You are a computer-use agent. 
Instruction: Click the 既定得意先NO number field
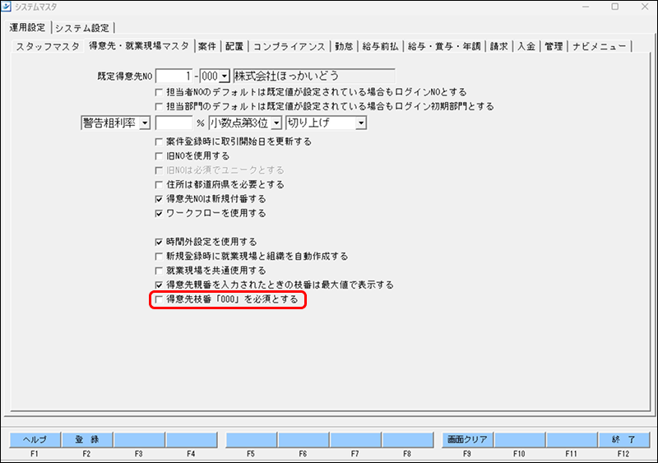pyautogui.click(x=174, y=76)
